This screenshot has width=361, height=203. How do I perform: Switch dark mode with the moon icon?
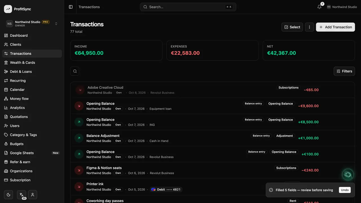click(x=8, y=195)
